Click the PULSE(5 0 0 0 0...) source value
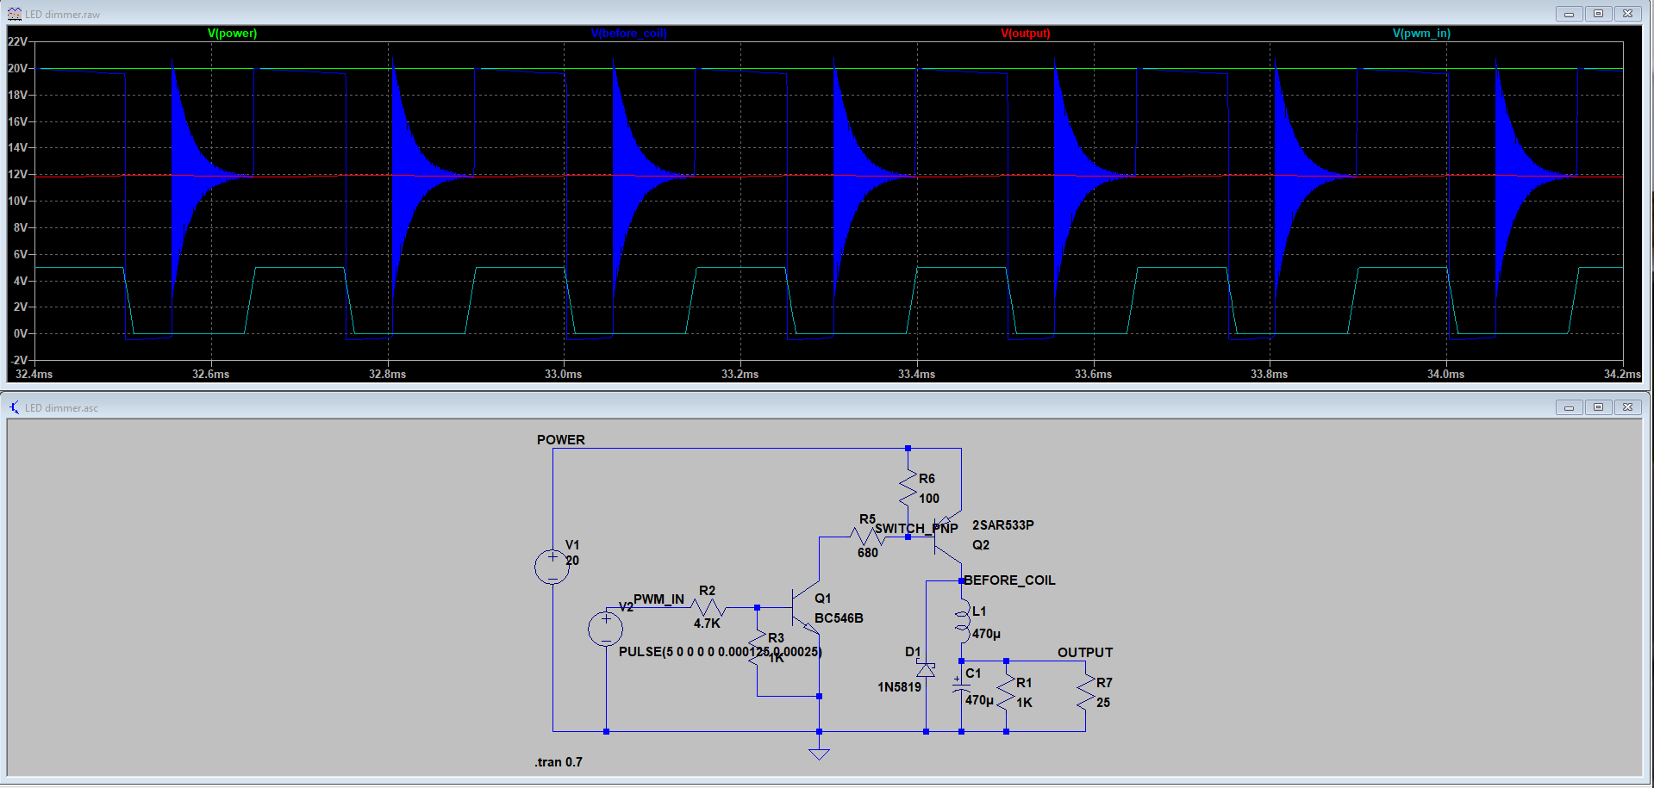1654x788 pixels. coord(721,652)
